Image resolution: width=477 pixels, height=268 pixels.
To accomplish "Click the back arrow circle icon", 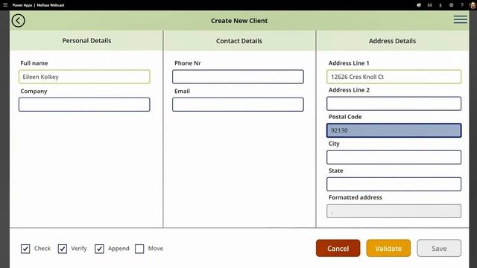I will pos(18,21).
